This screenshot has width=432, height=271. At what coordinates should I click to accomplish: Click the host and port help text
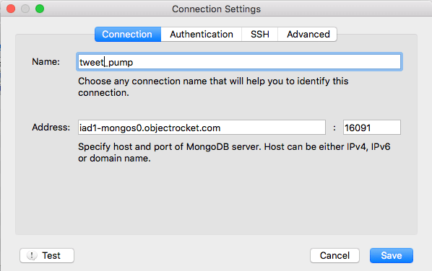point(234,153)
